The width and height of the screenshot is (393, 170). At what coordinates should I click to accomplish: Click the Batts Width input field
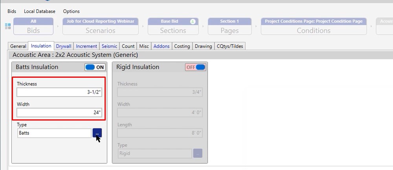(x=59, y=112)
